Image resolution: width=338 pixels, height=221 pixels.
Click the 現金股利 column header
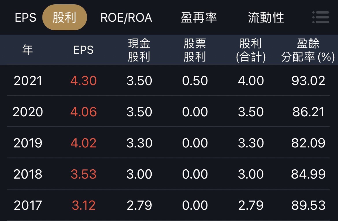point(139,50)
